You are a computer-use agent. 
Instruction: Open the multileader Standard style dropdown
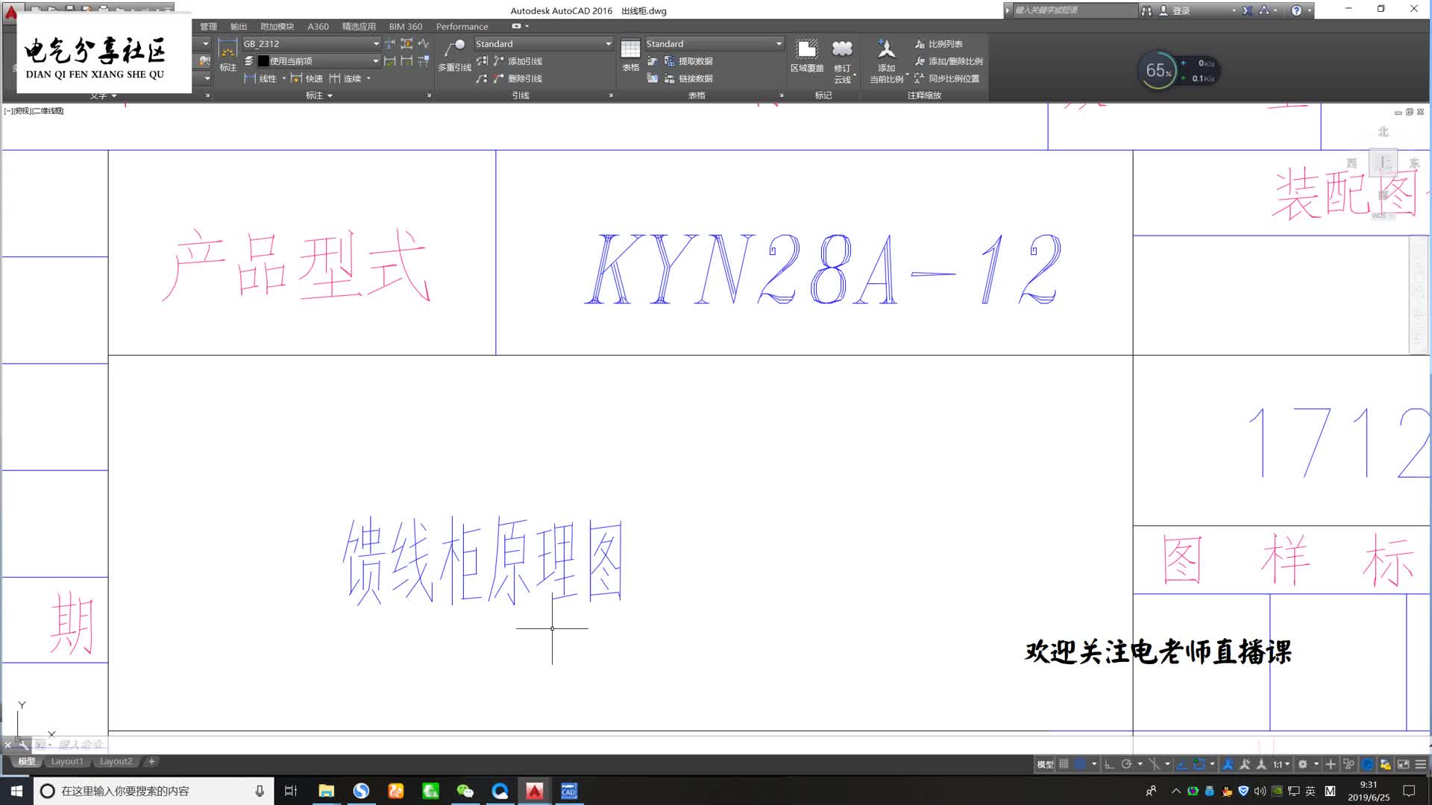coord(544,44)
